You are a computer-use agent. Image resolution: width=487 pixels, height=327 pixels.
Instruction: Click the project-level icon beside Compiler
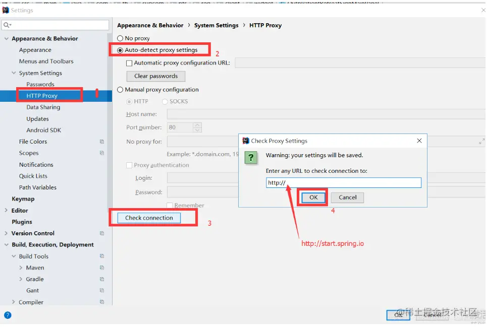[102, 302]
